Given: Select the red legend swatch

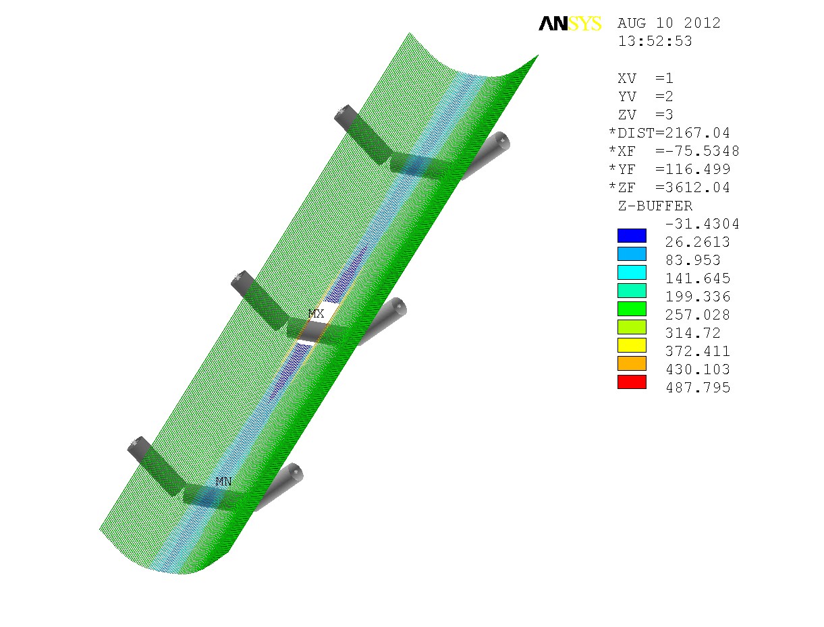Looking at the screenshot, I should [632, 382].
